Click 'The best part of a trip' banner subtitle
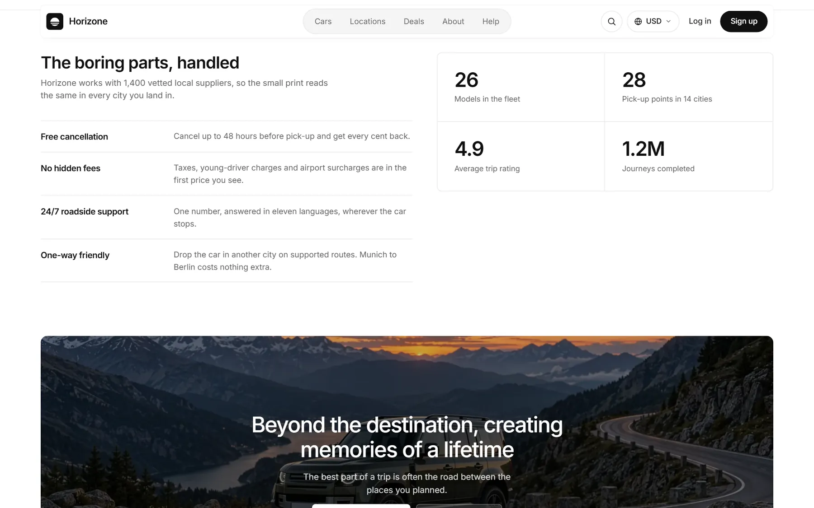This screenshot has height=508, width=814. click(x=407, y=483)
